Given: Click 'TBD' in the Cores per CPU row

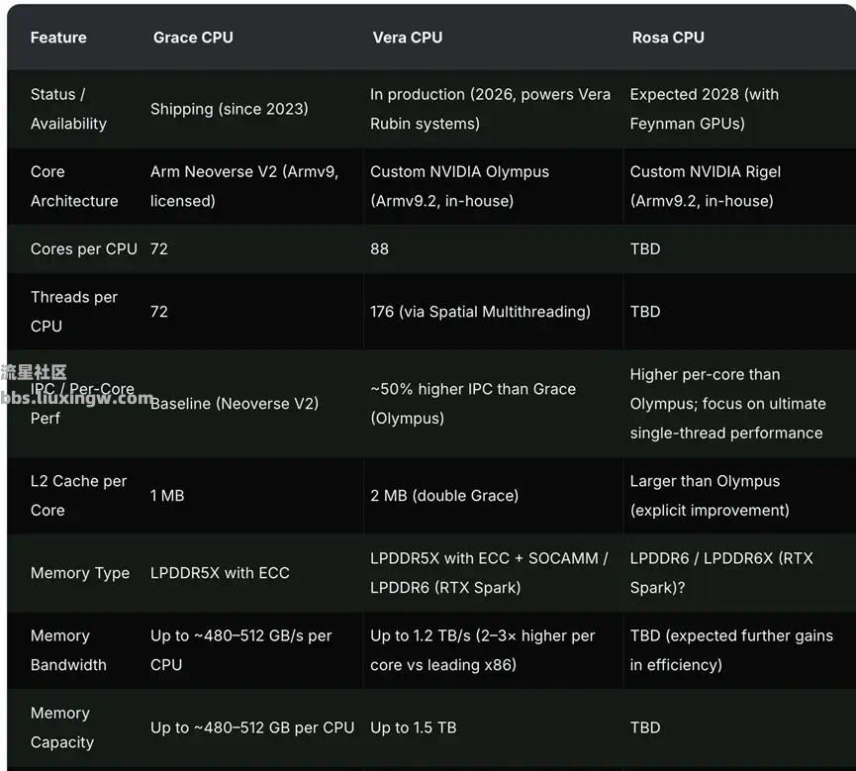Looking at the screenshot, I should (x=645, y=249).
